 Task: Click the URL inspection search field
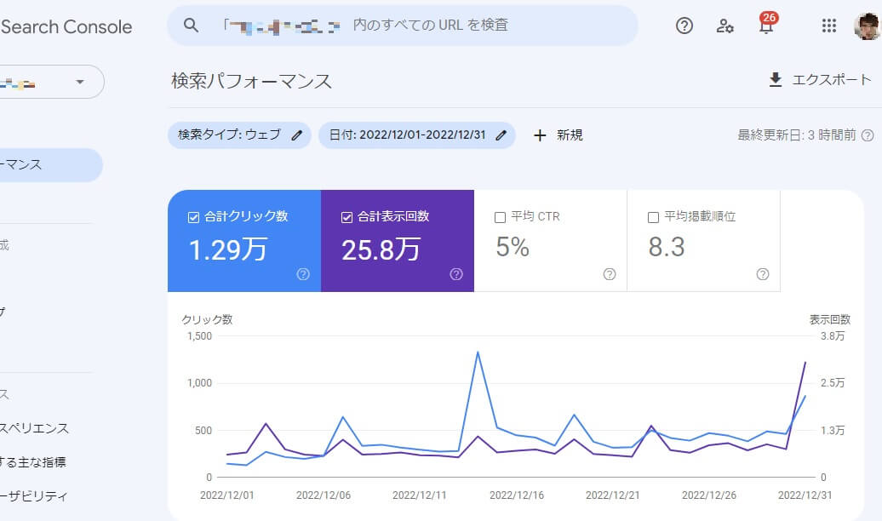pyautogui.click(x=403, y=26)
